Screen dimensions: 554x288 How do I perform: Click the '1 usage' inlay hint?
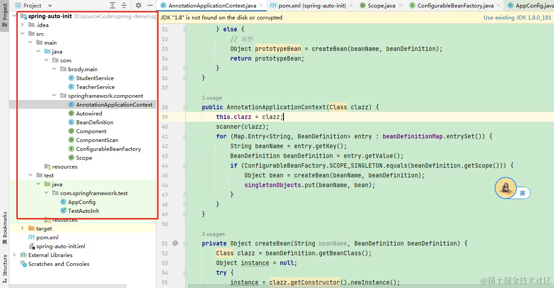pos(212,98)
